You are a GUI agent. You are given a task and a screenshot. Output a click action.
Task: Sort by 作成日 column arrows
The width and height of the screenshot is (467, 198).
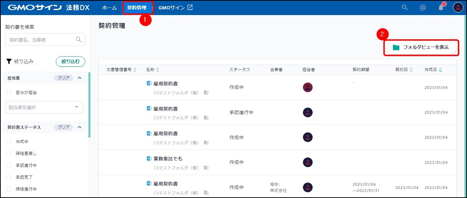coord(440,70)
